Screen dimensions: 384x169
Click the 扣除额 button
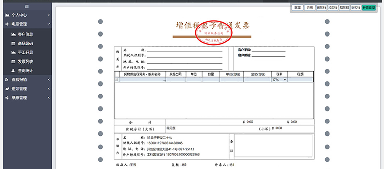coord(344,7)
